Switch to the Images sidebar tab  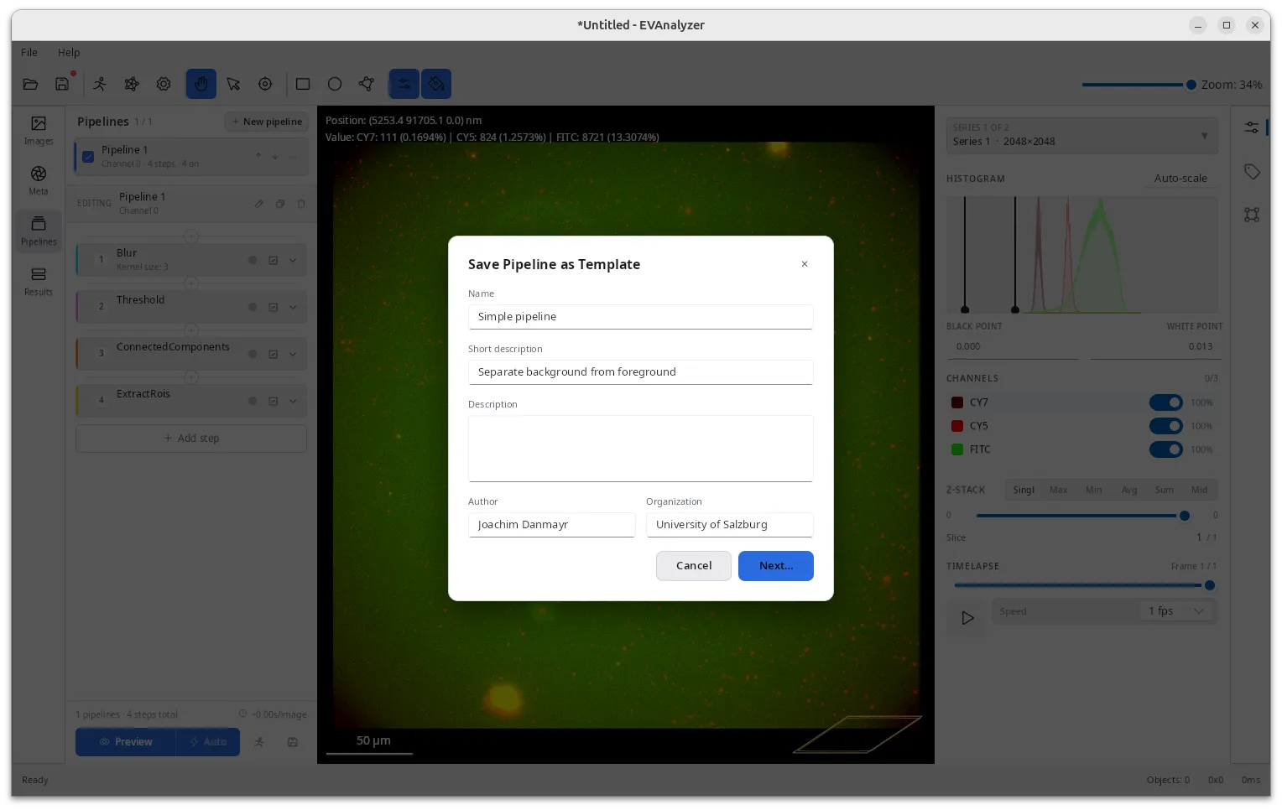pyautogui.click(x=39, y=131)
